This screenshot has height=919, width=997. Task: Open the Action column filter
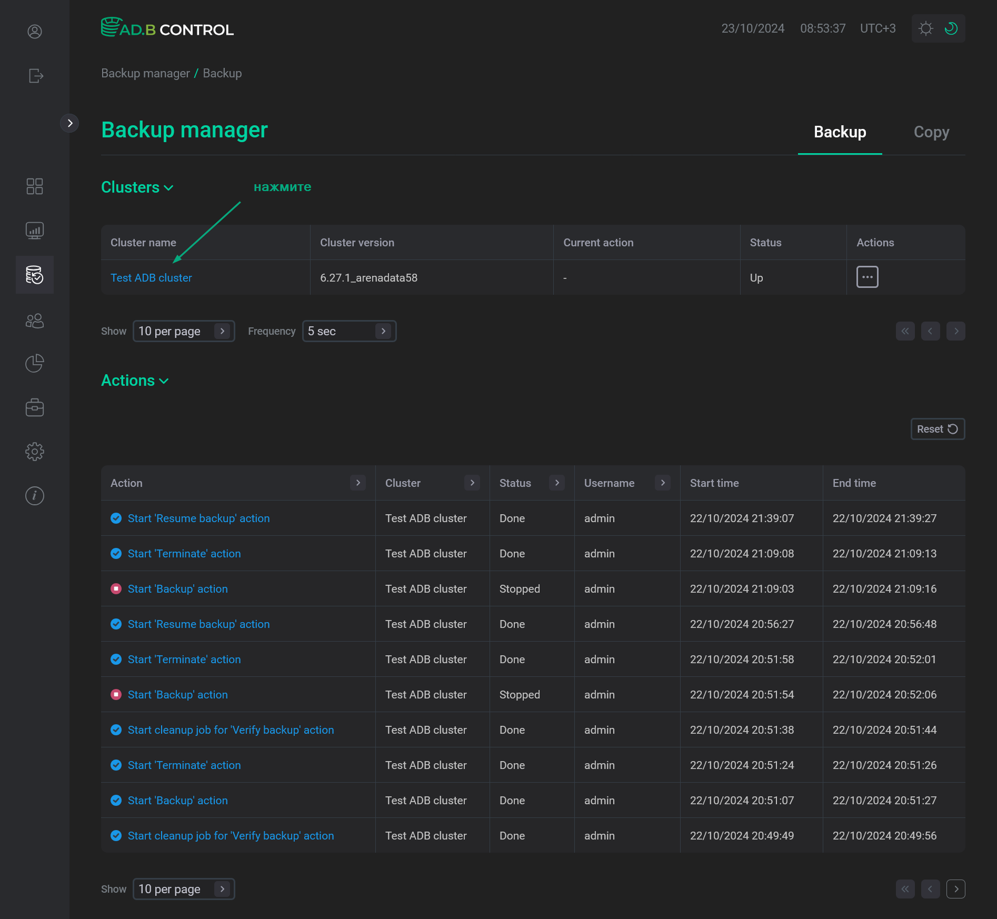click(x=358, y=483)
